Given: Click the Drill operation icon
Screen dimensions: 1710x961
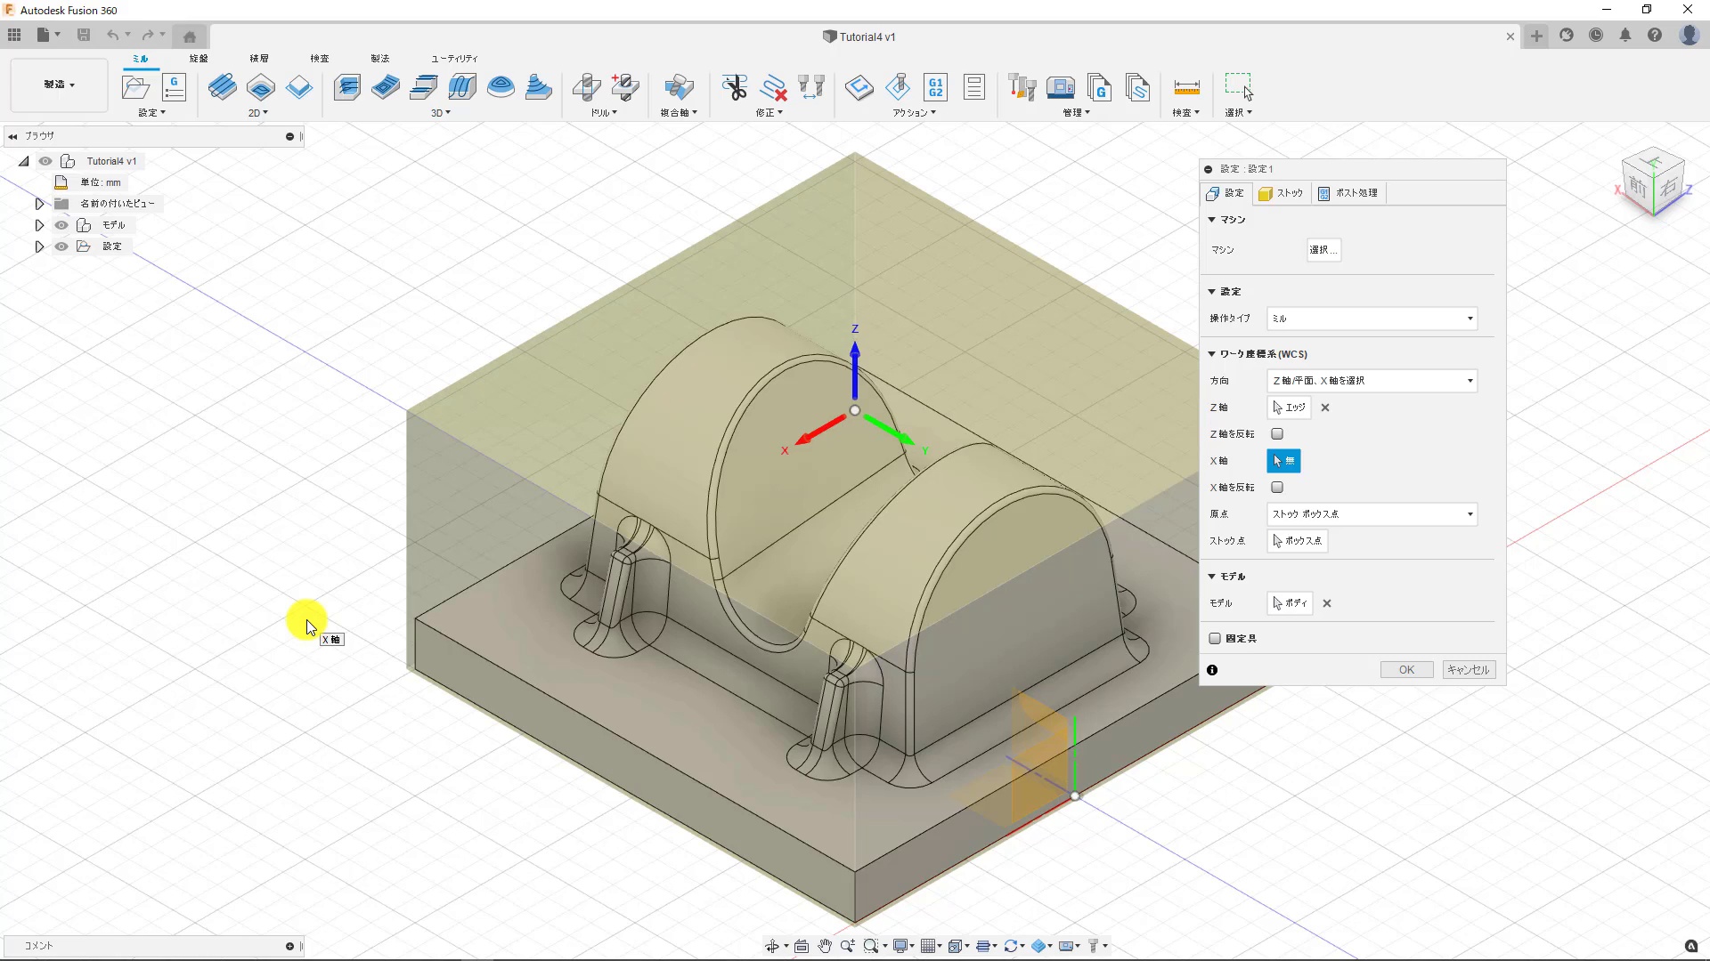Looking at the screenshot, I should pyautogui.click(x=586, y=87).
